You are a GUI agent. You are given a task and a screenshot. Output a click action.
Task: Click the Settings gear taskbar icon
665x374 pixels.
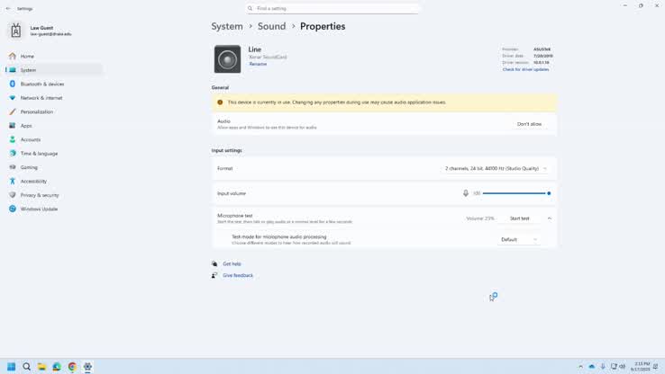[87, 367]
